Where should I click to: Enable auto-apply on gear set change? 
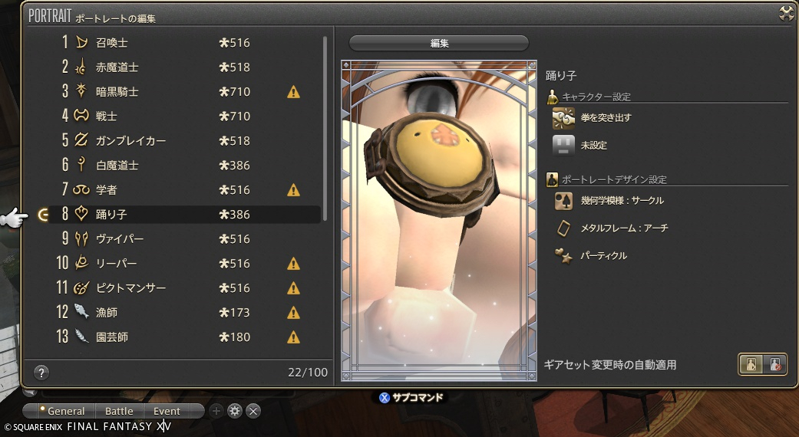pyautogui.click(x=751, y=364)
